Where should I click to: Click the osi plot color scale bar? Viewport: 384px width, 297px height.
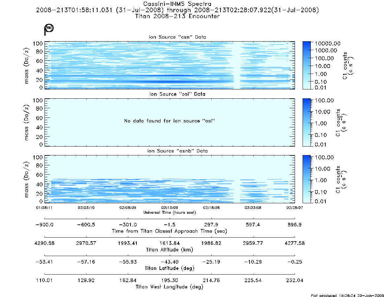point(307,122)
